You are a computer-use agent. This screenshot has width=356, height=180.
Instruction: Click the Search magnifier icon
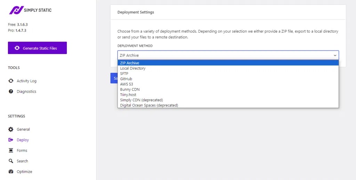[11, 161]
